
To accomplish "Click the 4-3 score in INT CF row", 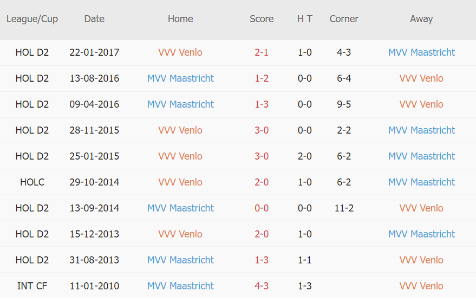I will pyautogui.click(x=262, y=286).
